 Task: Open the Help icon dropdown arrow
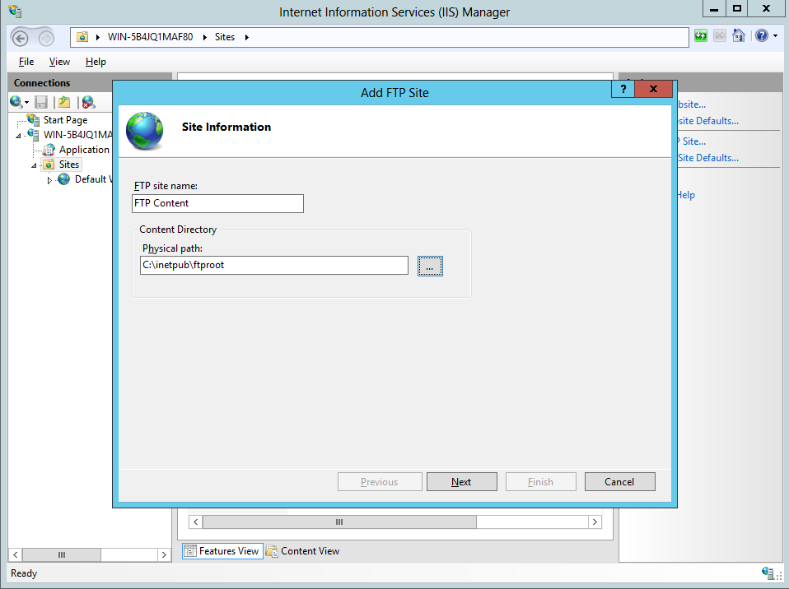[x=775, y=37]
